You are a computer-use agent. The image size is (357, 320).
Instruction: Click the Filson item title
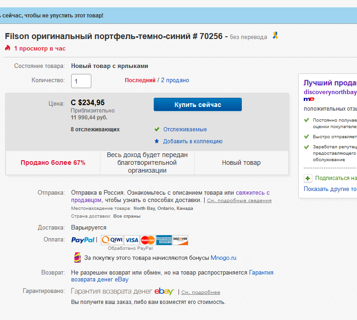[x=114, y=36]
